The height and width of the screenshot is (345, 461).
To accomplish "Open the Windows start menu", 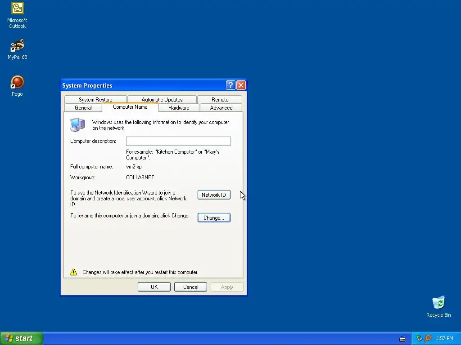I will tap(22, 338).
